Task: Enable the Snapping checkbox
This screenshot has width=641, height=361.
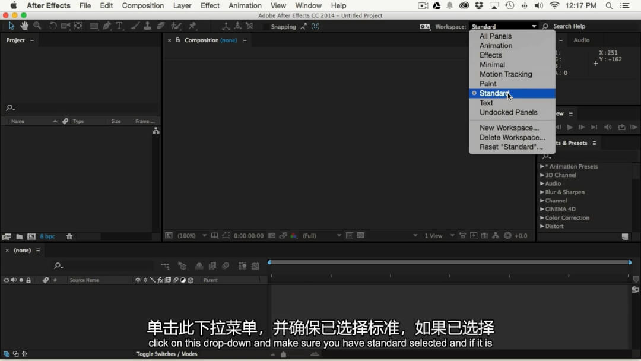Action: tap(266, 27)
